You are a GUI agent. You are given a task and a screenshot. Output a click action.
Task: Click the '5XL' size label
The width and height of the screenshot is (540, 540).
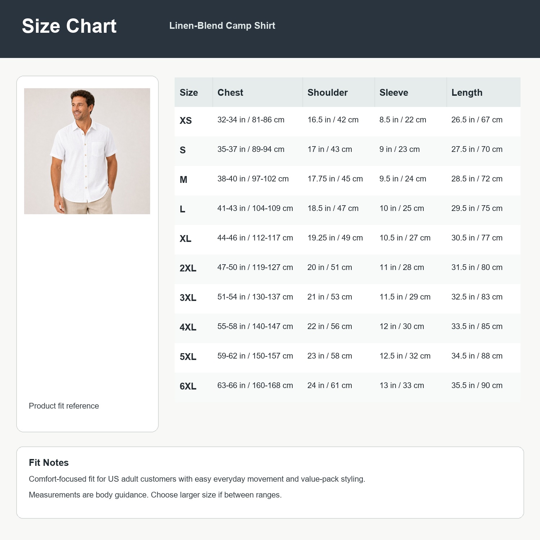point(188,357)
